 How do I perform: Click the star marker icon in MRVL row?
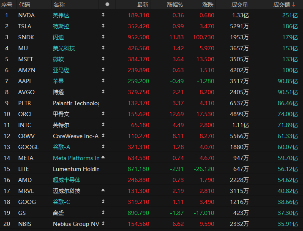coord(103,190)
